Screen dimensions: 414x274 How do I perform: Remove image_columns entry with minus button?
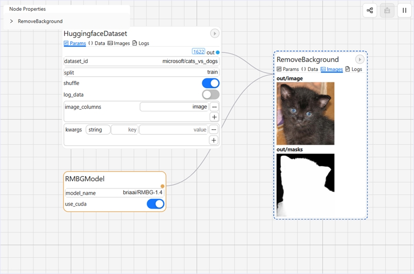click(x=214, y=107)
